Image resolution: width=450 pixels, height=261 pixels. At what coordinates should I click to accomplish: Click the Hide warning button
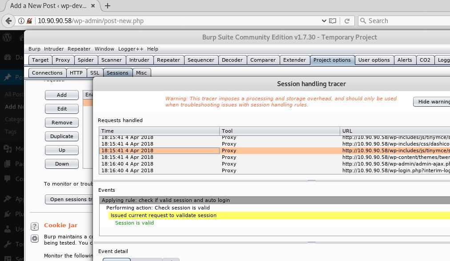coord(432,102)
